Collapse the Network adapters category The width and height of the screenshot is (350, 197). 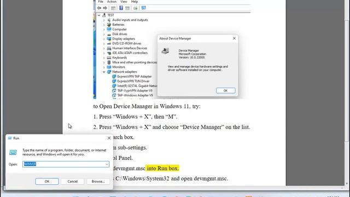tap(104, 72)
